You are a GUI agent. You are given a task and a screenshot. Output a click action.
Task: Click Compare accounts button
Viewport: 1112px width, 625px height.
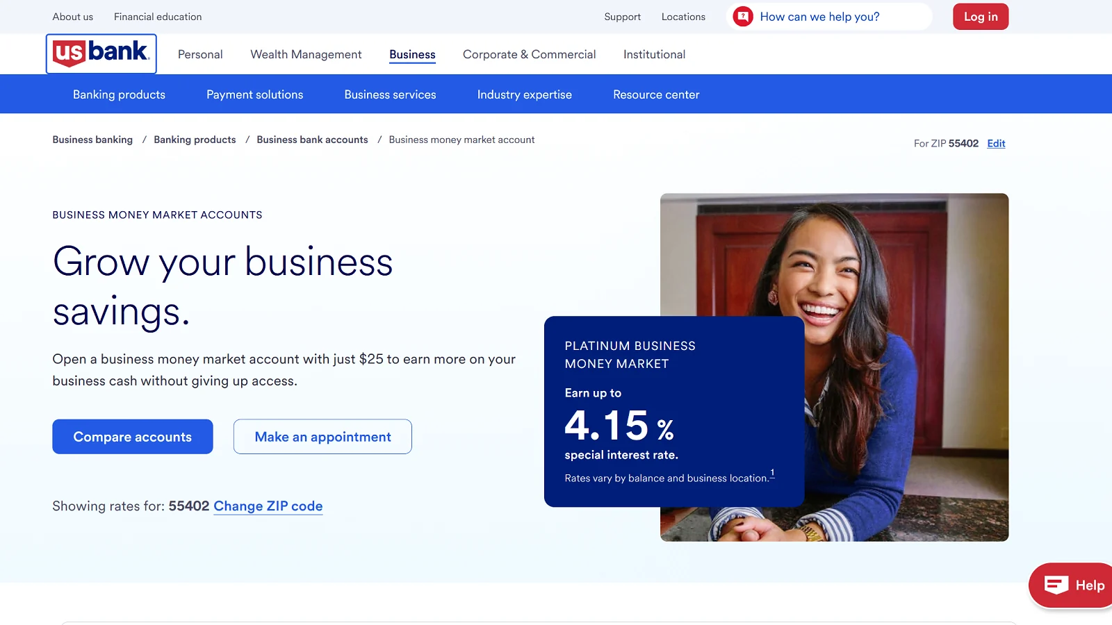(133, 437)
